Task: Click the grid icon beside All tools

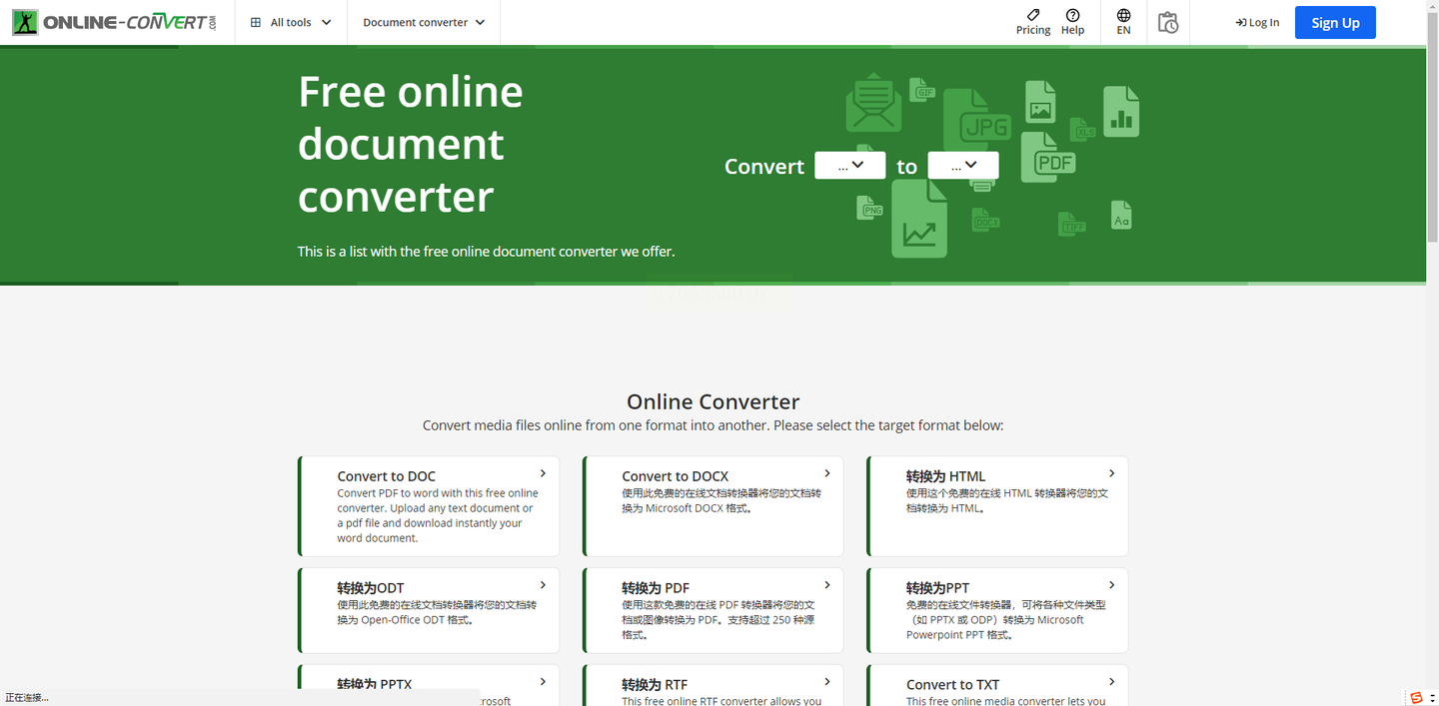Action: click(256, 22)
